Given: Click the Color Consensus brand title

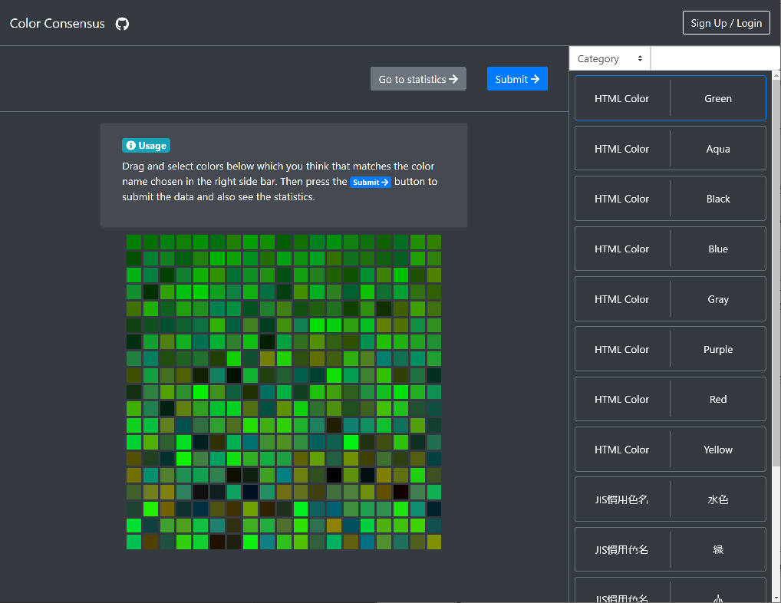Looking at the screenshot, I should click(58, 24).
